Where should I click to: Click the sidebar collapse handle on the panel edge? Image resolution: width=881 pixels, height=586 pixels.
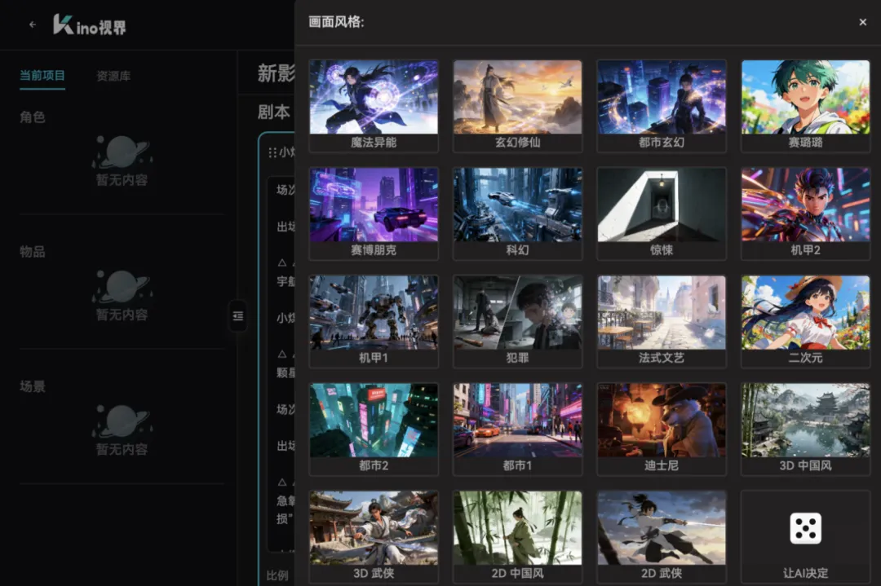coord(237,316)
